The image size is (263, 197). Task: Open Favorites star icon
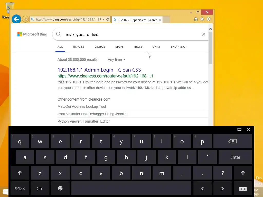(202, 19)
